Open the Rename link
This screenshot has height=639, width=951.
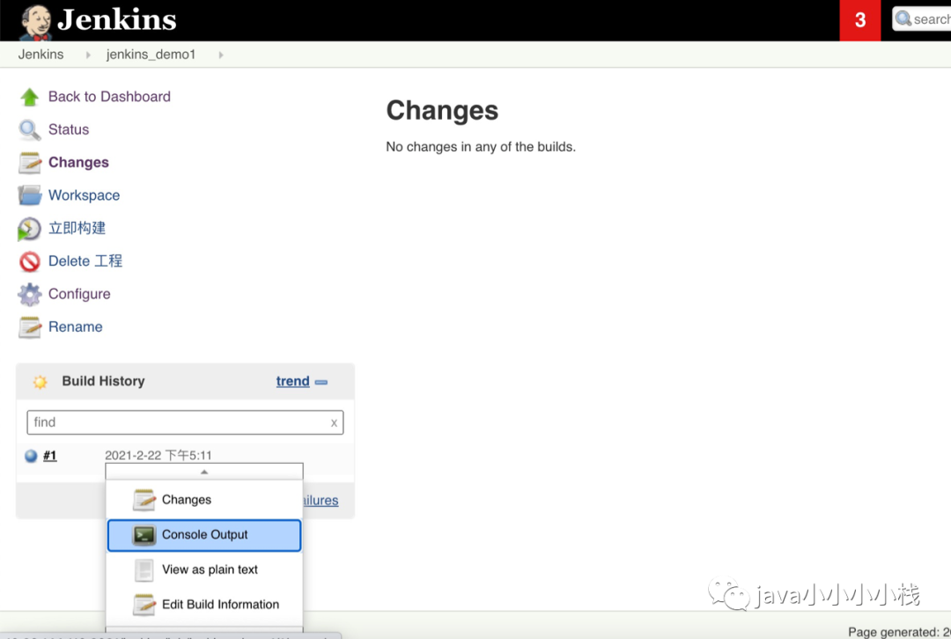(x=75, y=327)
